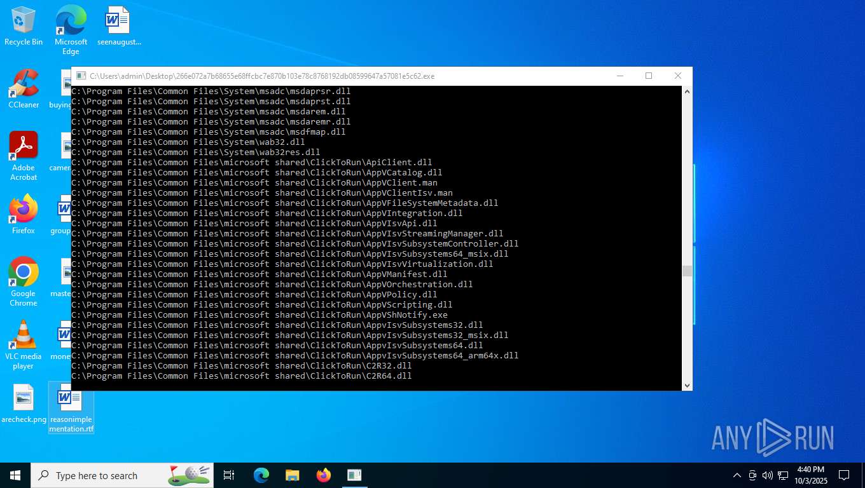This screenshot has height=488, width=865.
Task: Open Task View on the taskbar
Action: 229,475
